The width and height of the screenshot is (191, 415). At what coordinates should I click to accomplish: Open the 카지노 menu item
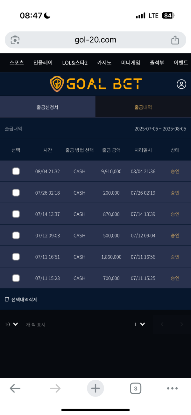[104, 63]
